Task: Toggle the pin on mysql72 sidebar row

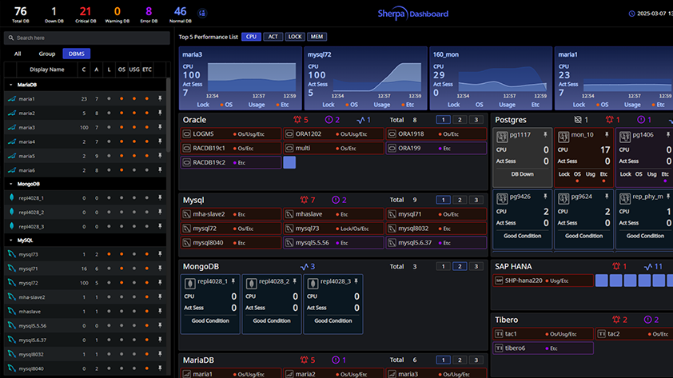Action: 160,283
